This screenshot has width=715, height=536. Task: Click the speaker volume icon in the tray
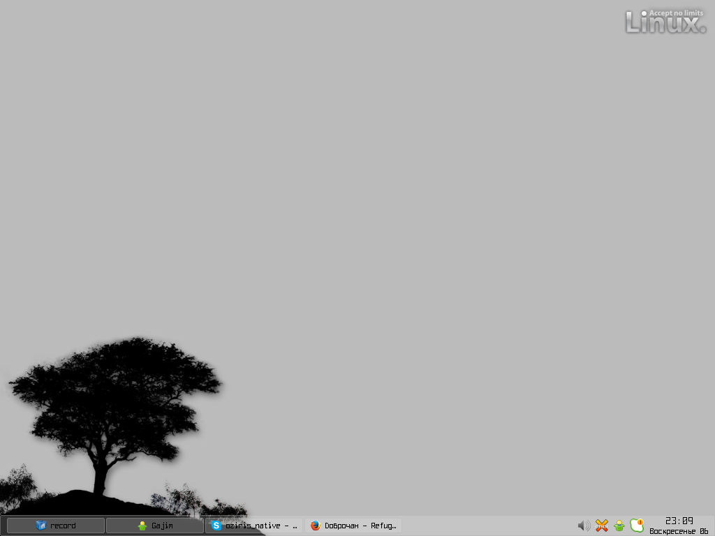584,526
